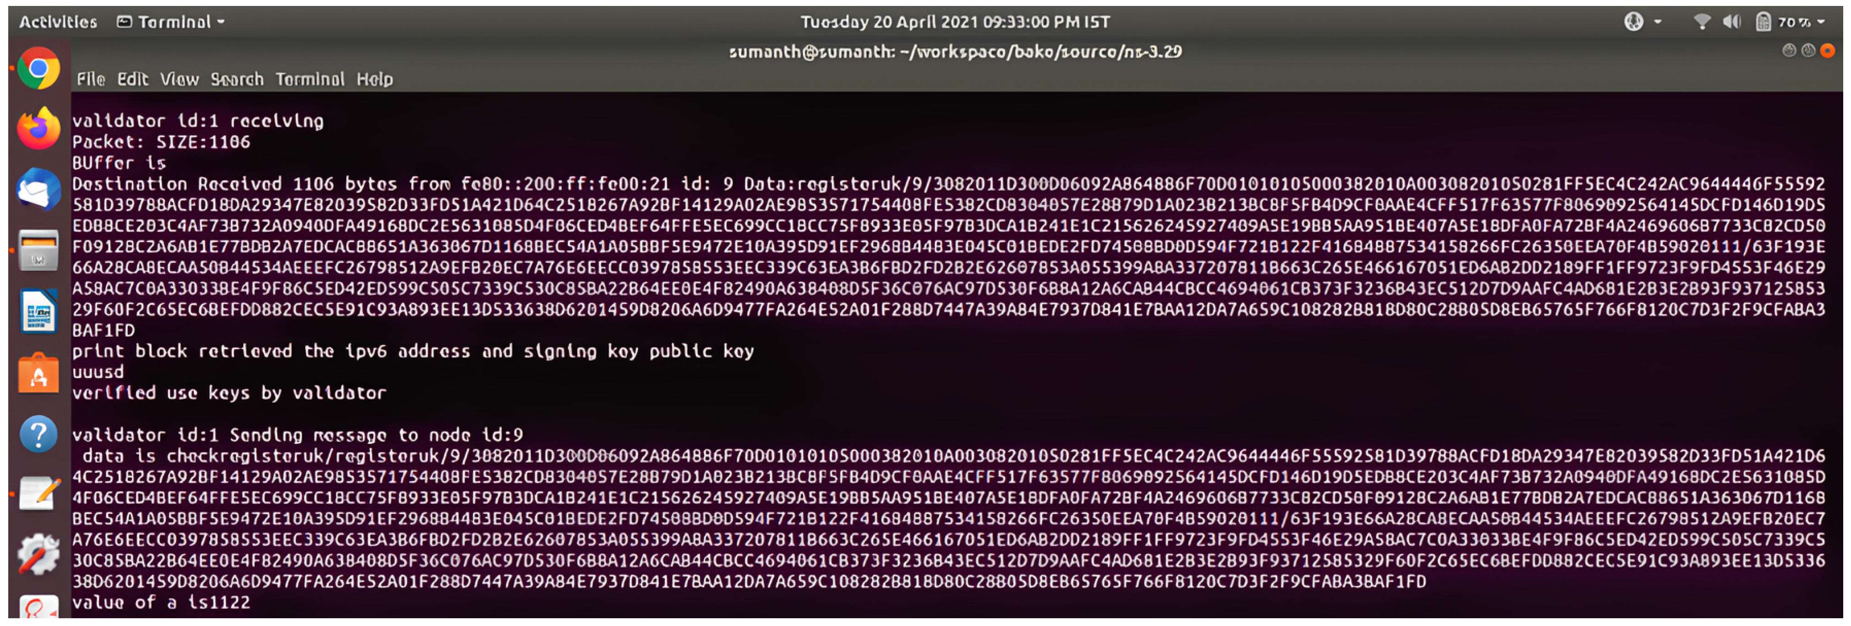The image size is (1851, 626).
Task: Click the Wi-Fi network indicator
Action: [x=1701, y=22]
